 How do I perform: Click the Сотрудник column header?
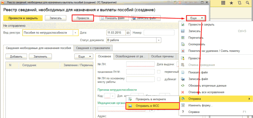tap(39, 65)
